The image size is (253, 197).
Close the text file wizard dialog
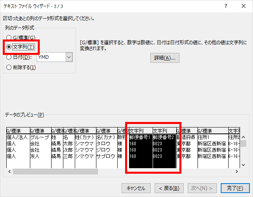click(x=244, y=6)
